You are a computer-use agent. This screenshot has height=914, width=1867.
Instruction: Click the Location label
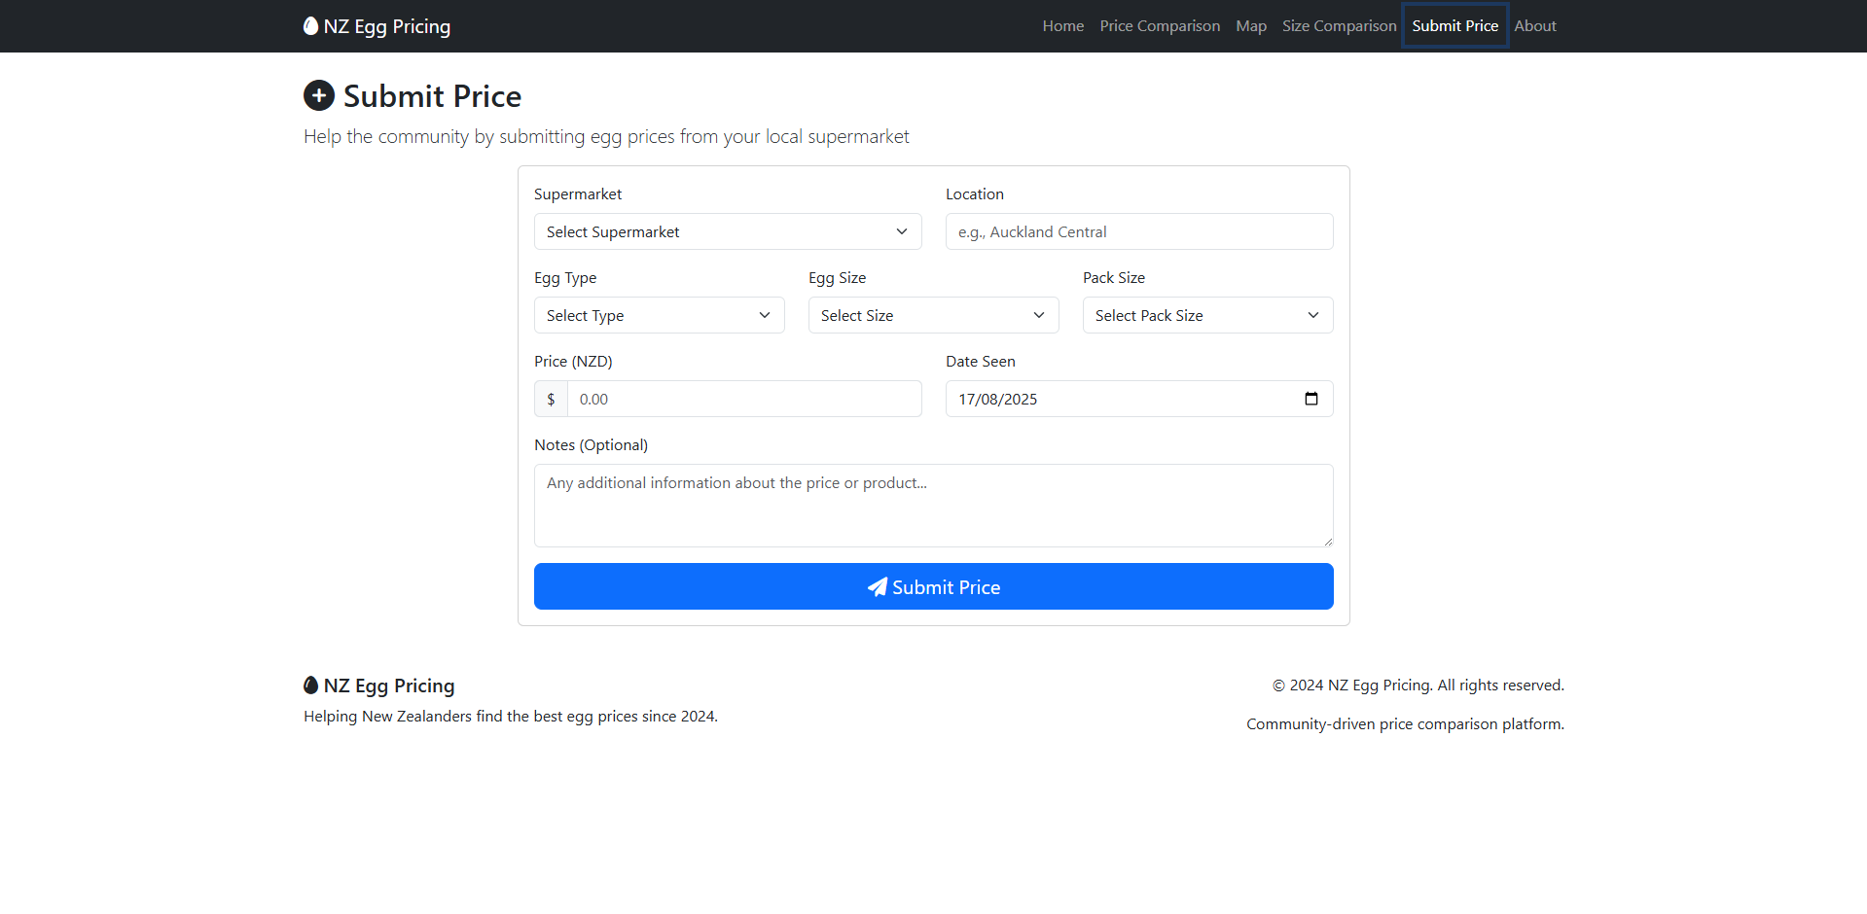click(x=975, y=194)
